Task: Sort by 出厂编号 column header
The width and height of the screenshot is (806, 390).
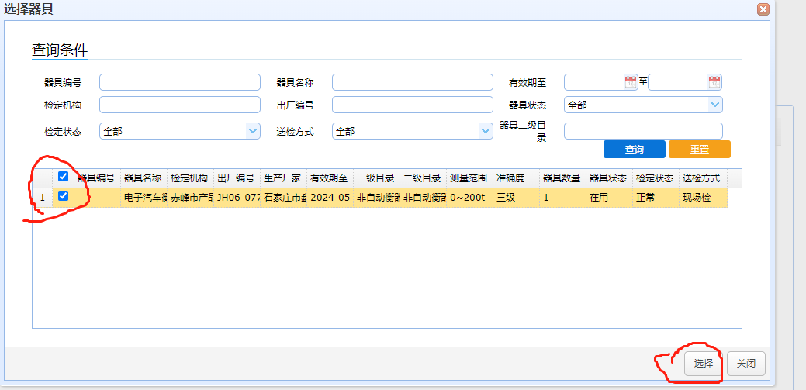Action: (237, 178)
